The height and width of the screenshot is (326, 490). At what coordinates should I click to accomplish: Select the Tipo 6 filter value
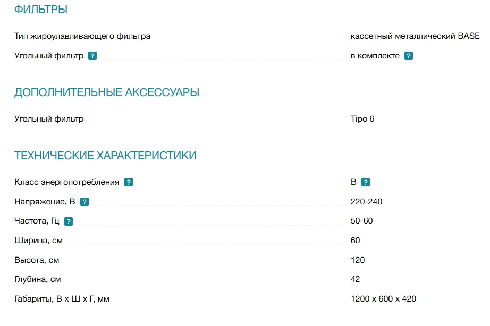(x=362, y=119)
